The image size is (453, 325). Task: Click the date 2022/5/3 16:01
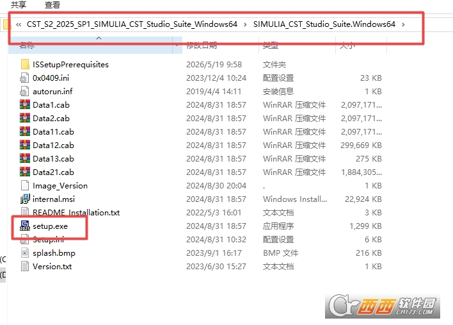coord(214,212)
